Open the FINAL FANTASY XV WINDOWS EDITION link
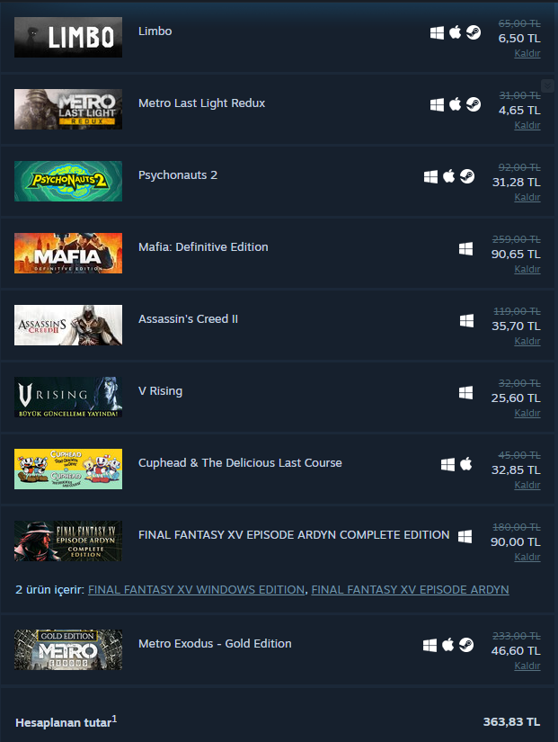558x742 pixels. [x=196, y=590]
